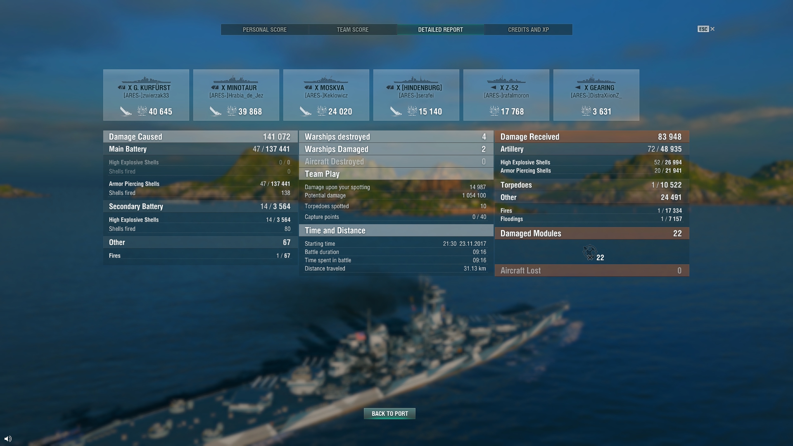Open the Personal Score tab

(265, 30)
